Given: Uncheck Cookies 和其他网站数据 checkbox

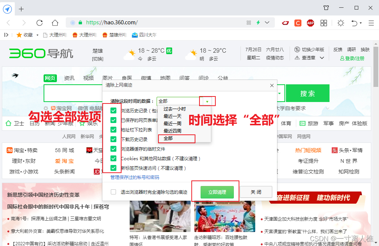Looking at the screenshot, I should point(113,158).
